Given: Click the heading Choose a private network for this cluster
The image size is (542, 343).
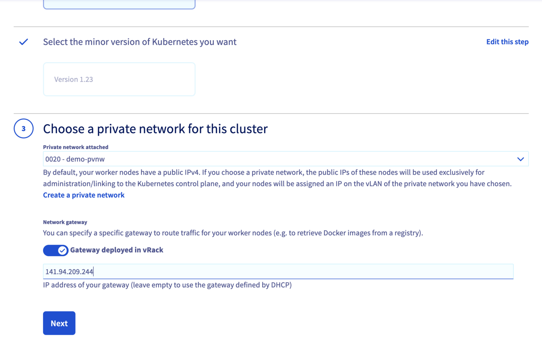Looking at the screenshot, I should tap(155, 128).
